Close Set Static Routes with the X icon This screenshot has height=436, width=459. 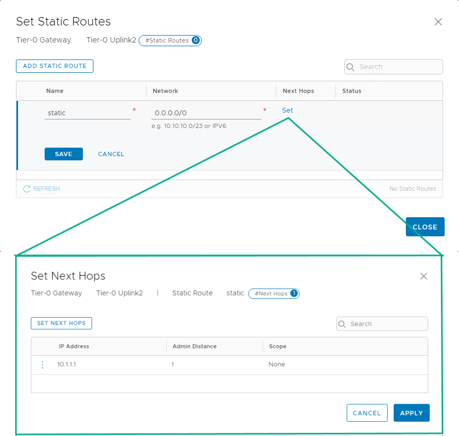pos(438,22)
